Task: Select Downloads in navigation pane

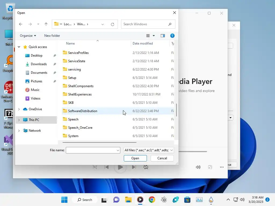Action: pos(39,64)
